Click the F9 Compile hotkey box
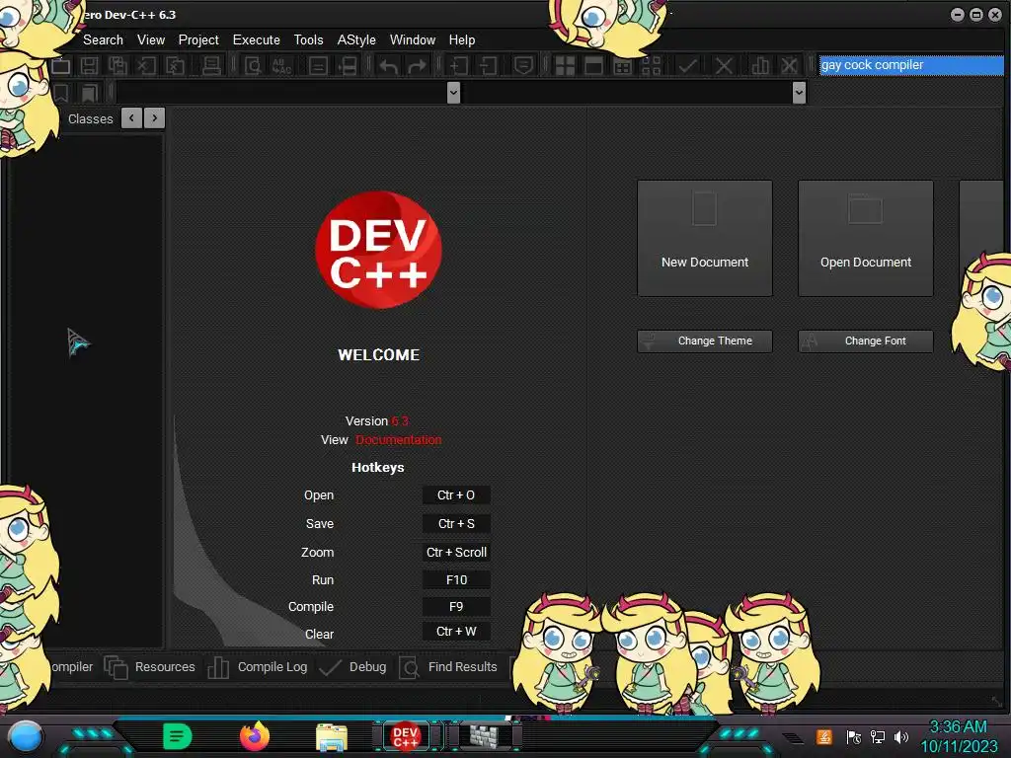The image size is (1011, 758). 456,607
